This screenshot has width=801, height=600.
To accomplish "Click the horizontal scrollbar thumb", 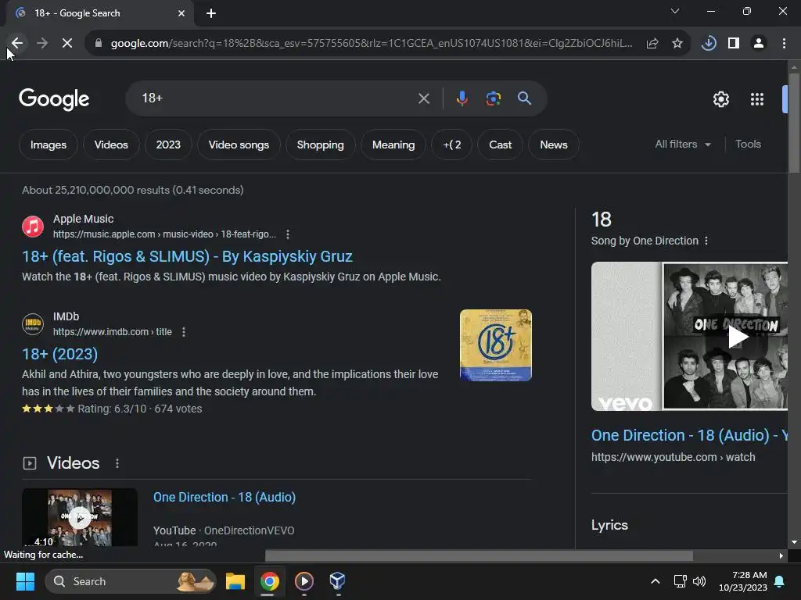I will click(x=479, y=555).
